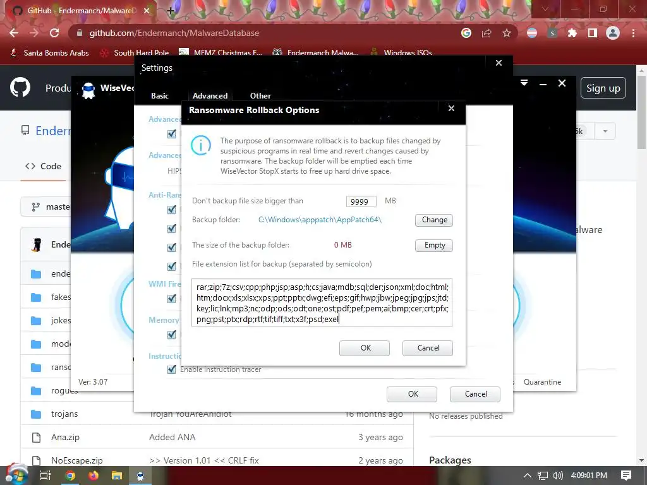Open the backup folder path link
The image size is (647, 485).
click(320, 220)
